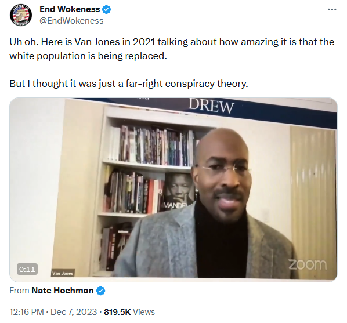Open the End Wokeness profile avatar
This screenshot has width=347, height=323.
[x=21, y=15]
